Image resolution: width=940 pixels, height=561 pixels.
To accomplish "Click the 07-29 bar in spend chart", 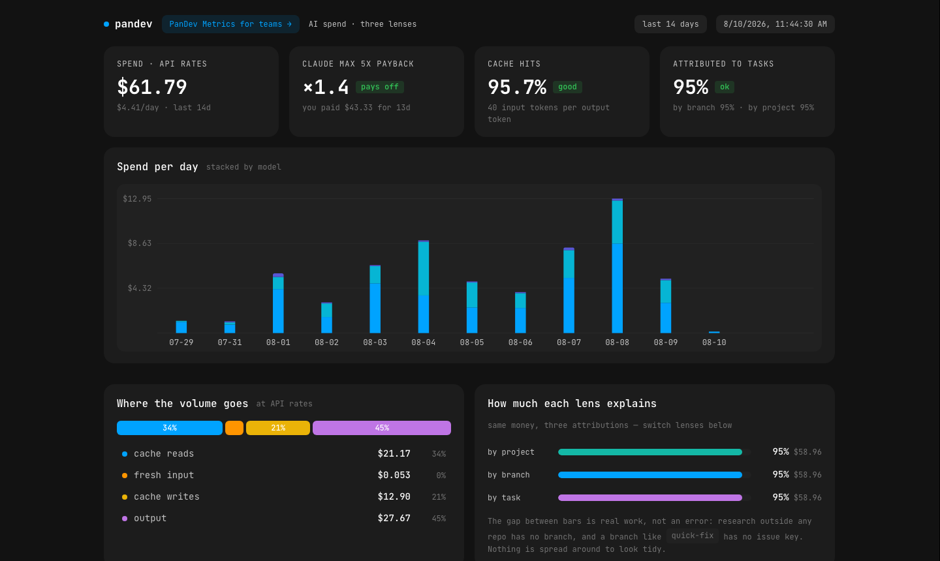I will (x=181, y=327).
